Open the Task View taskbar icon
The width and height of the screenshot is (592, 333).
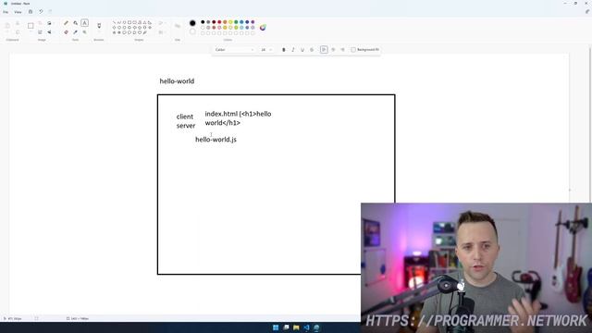[x=286, y=327]
